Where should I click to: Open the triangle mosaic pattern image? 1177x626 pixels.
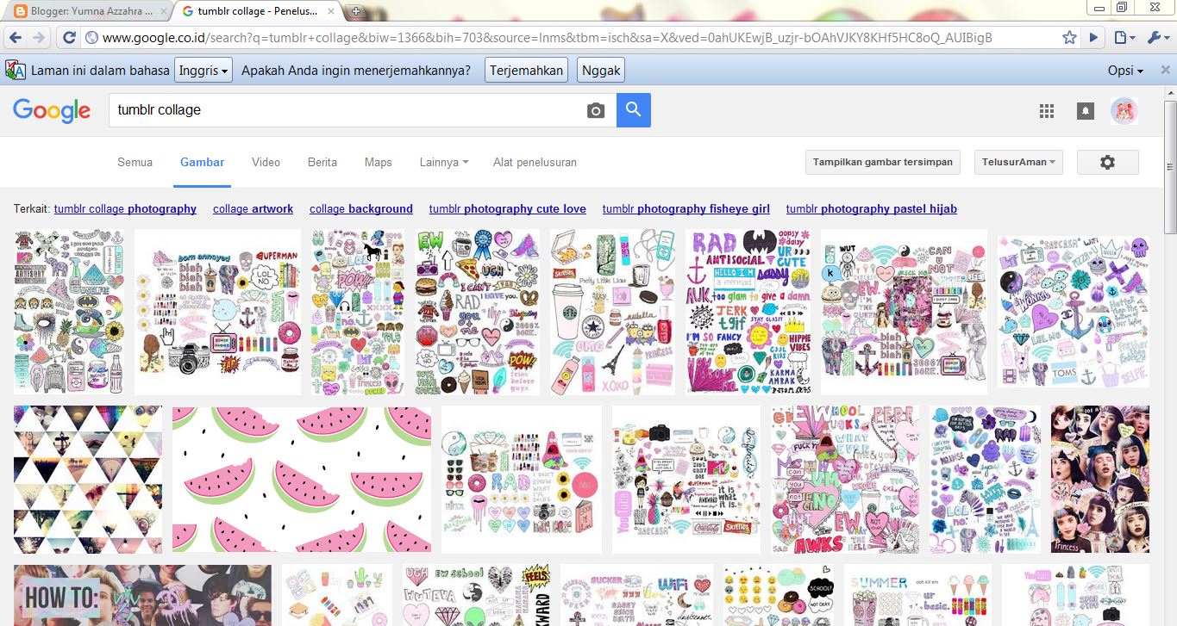coord(88,480)
